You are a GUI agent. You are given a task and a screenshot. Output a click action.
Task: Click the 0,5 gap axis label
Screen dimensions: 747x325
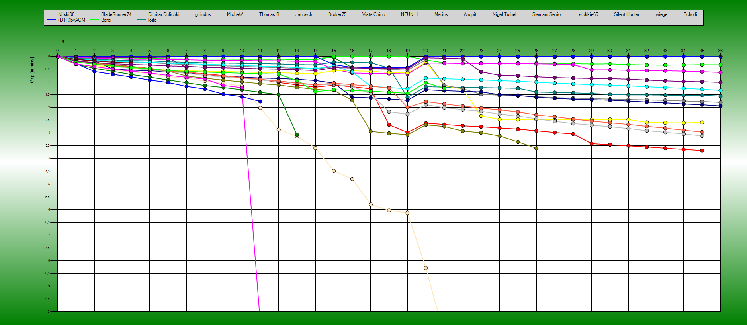pyautogui.click(x=47, y=69)
